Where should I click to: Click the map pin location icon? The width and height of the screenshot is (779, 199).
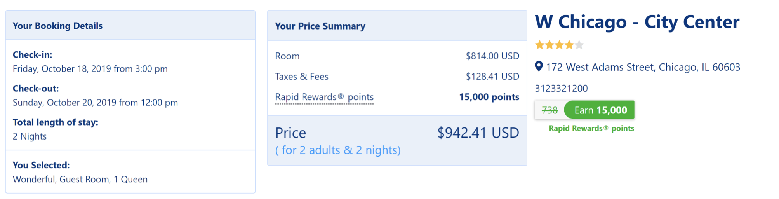pyautogui.click(x=539, y=66)
